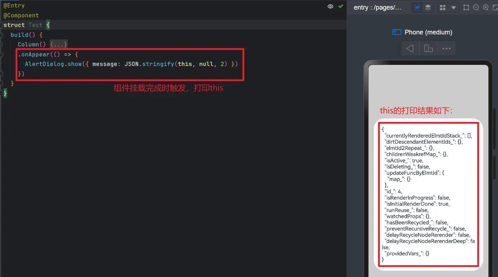498x277 pixels.
Task: Click the Test struct name
Action: [36, 25]
